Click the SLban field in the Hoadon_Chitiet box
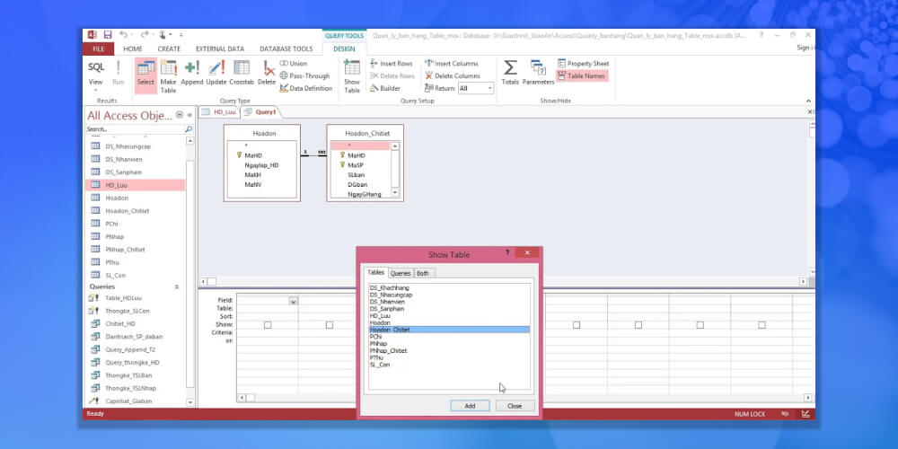 pos(357,175)
